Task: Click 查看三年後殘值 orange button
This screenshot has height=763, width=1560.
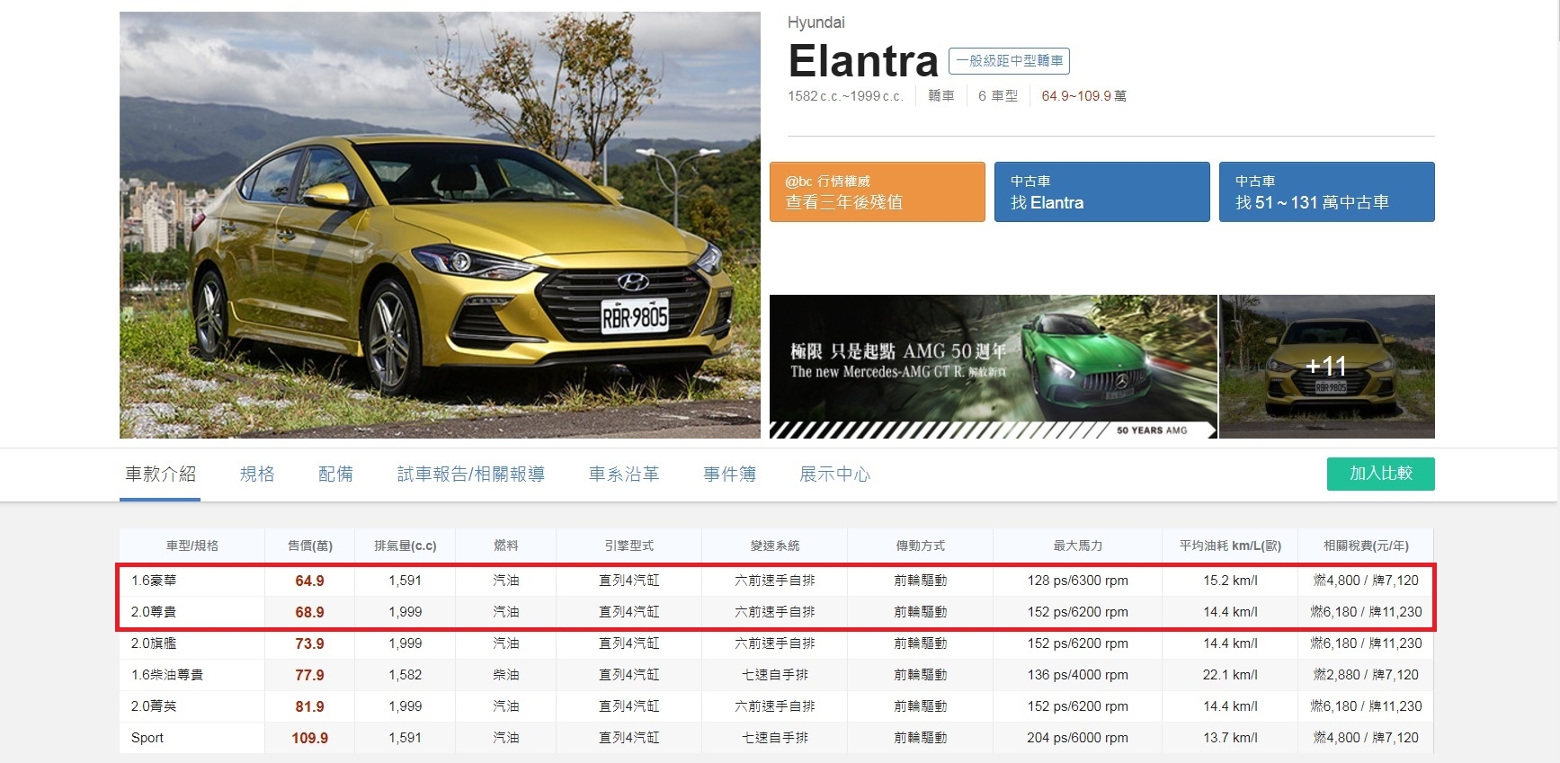Action: pyautogui.click(x=878, y=191)
